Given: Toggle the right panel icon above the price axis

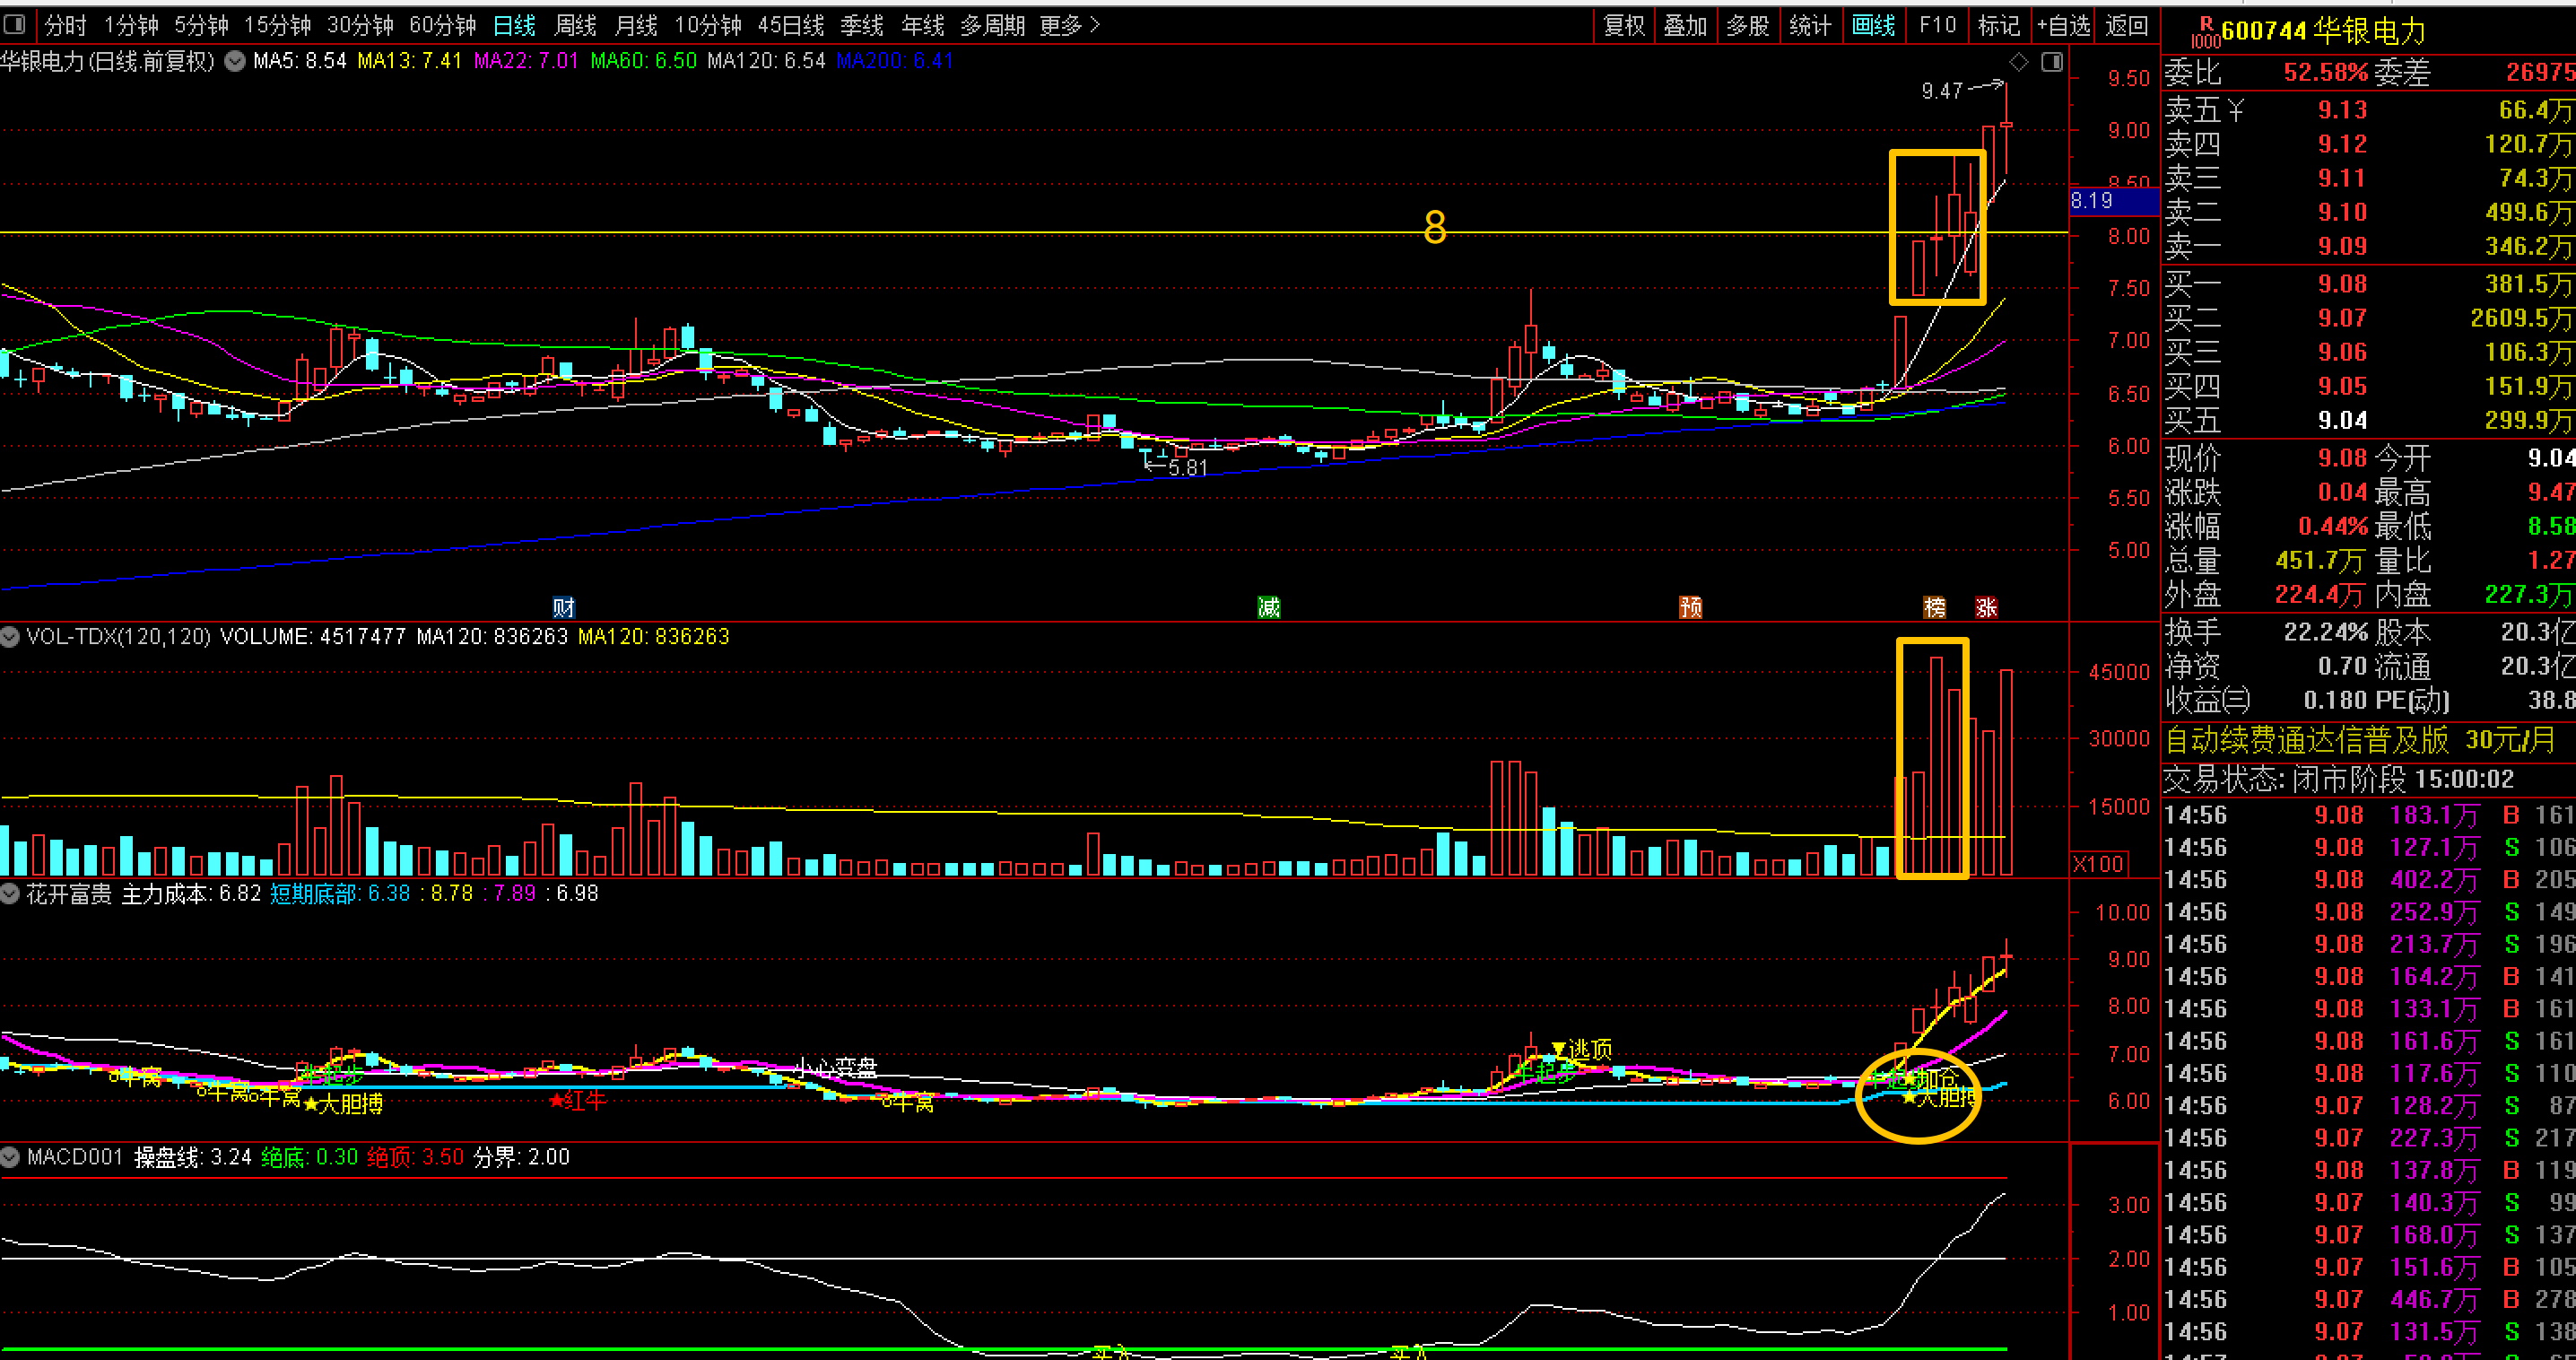Looking at the screenshot, I should point(2051,62).
